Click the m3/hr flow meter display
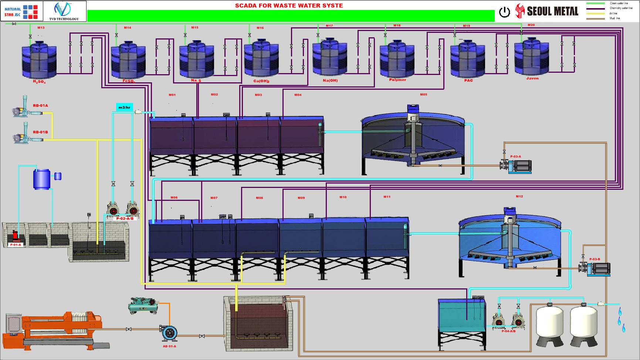The height and width of the screenshot is (360, 640). point(124,107)
